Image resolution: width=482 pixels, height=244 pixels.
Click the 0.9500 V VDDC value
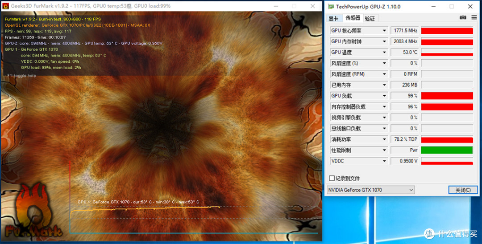404,161
